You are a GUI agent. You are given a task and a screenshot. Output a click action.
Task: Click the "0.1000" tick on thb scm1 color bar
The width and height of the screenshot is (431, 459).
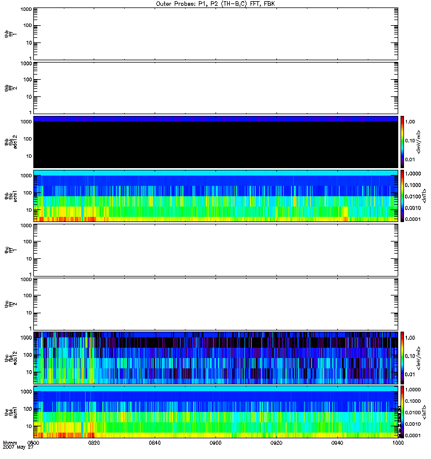413,185
